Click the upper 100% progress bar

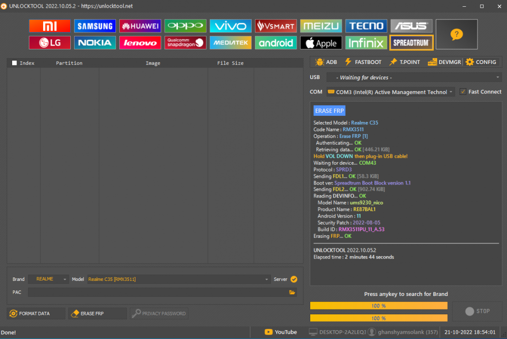pyautogui.click(x=379, y=306)
